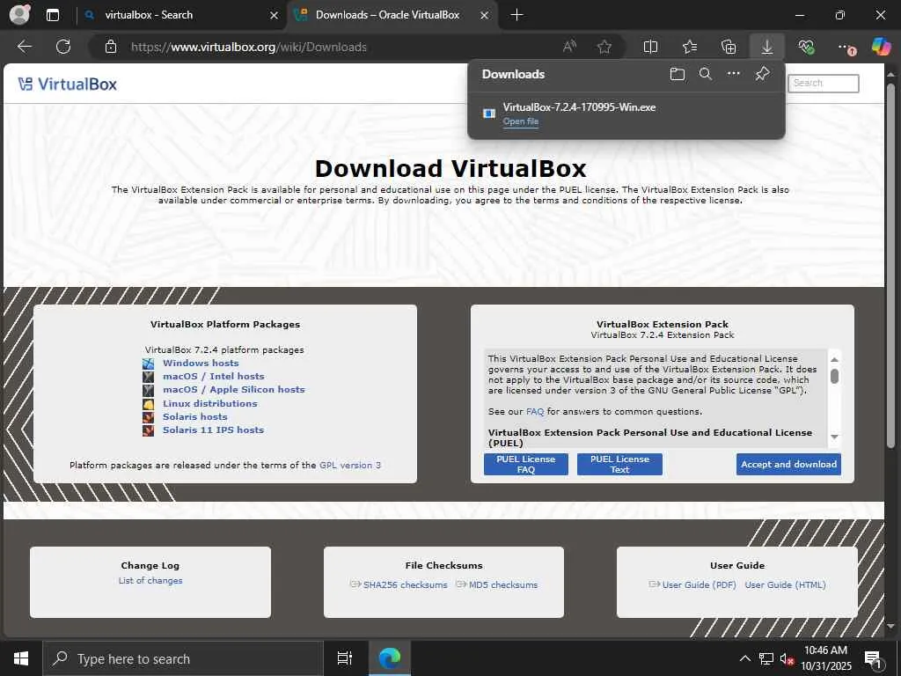Click the page vertical scrollbar thumb
Image resolution: width=901 pixels, height=676 pixels.
pos(890,266)
